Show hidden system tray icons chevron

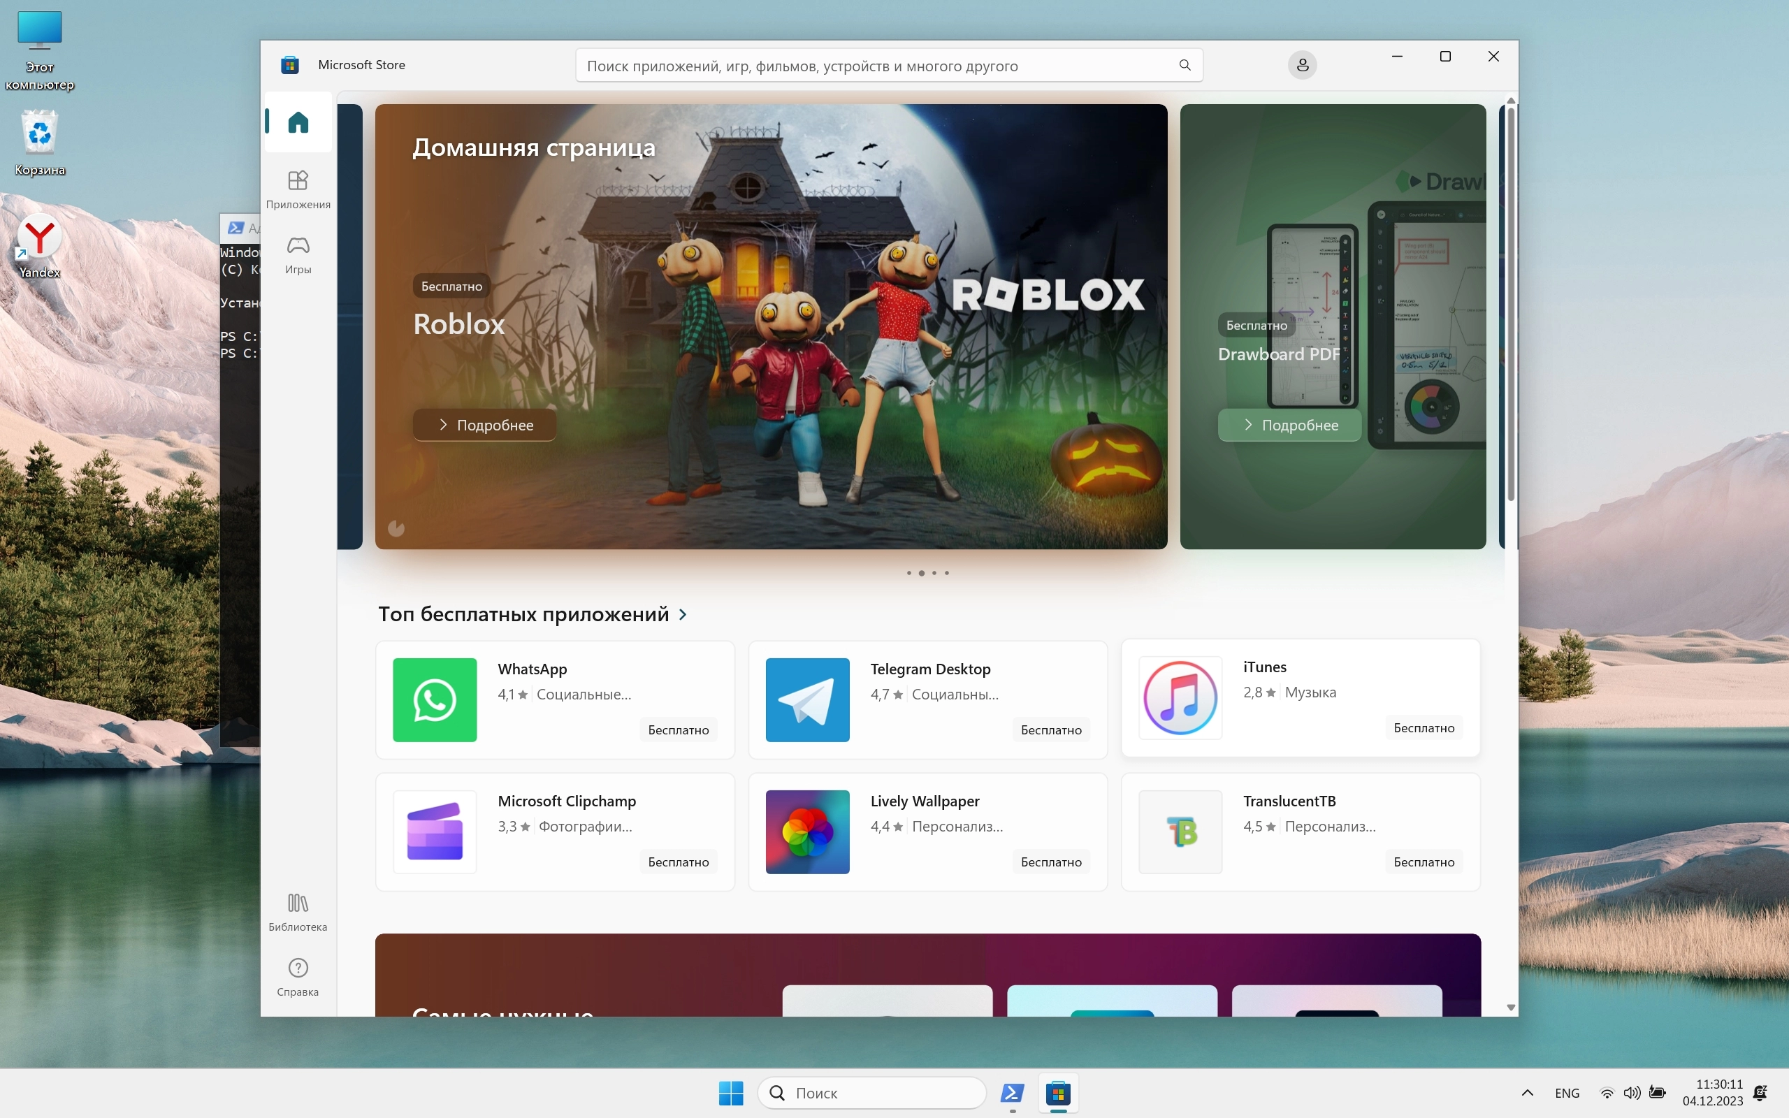(x=1528, y=1093)
